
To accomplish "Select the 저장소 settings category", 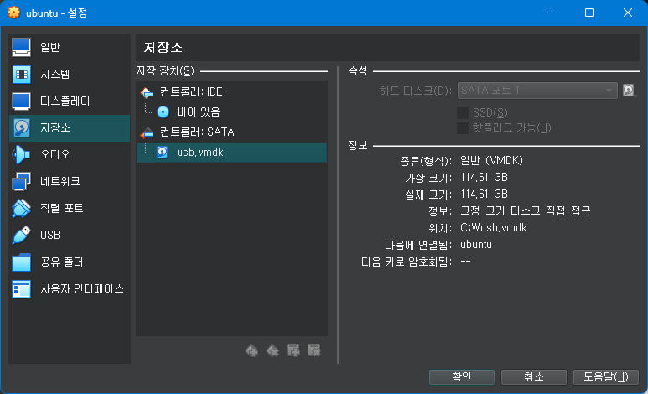I will (70, 127).
